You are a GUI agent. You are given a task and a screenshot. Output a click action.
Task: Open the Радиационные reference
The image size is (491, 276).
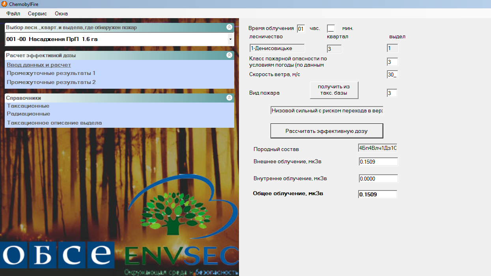point(28,114)
